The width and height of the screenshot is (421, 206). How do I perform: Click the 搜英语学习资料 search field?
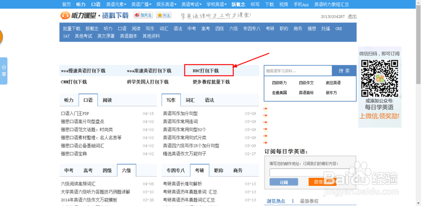coord(298,71)
